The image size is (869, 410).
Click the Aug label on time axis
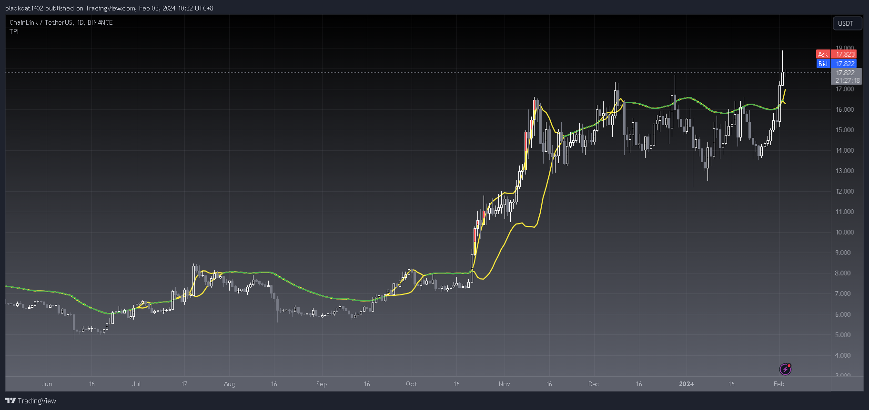pos(230,384)
